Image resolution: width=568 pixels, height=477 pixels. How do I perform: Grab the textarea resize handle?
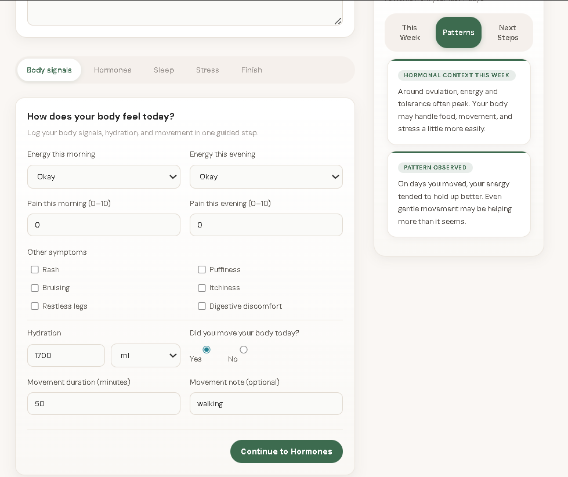click(338, 21)
